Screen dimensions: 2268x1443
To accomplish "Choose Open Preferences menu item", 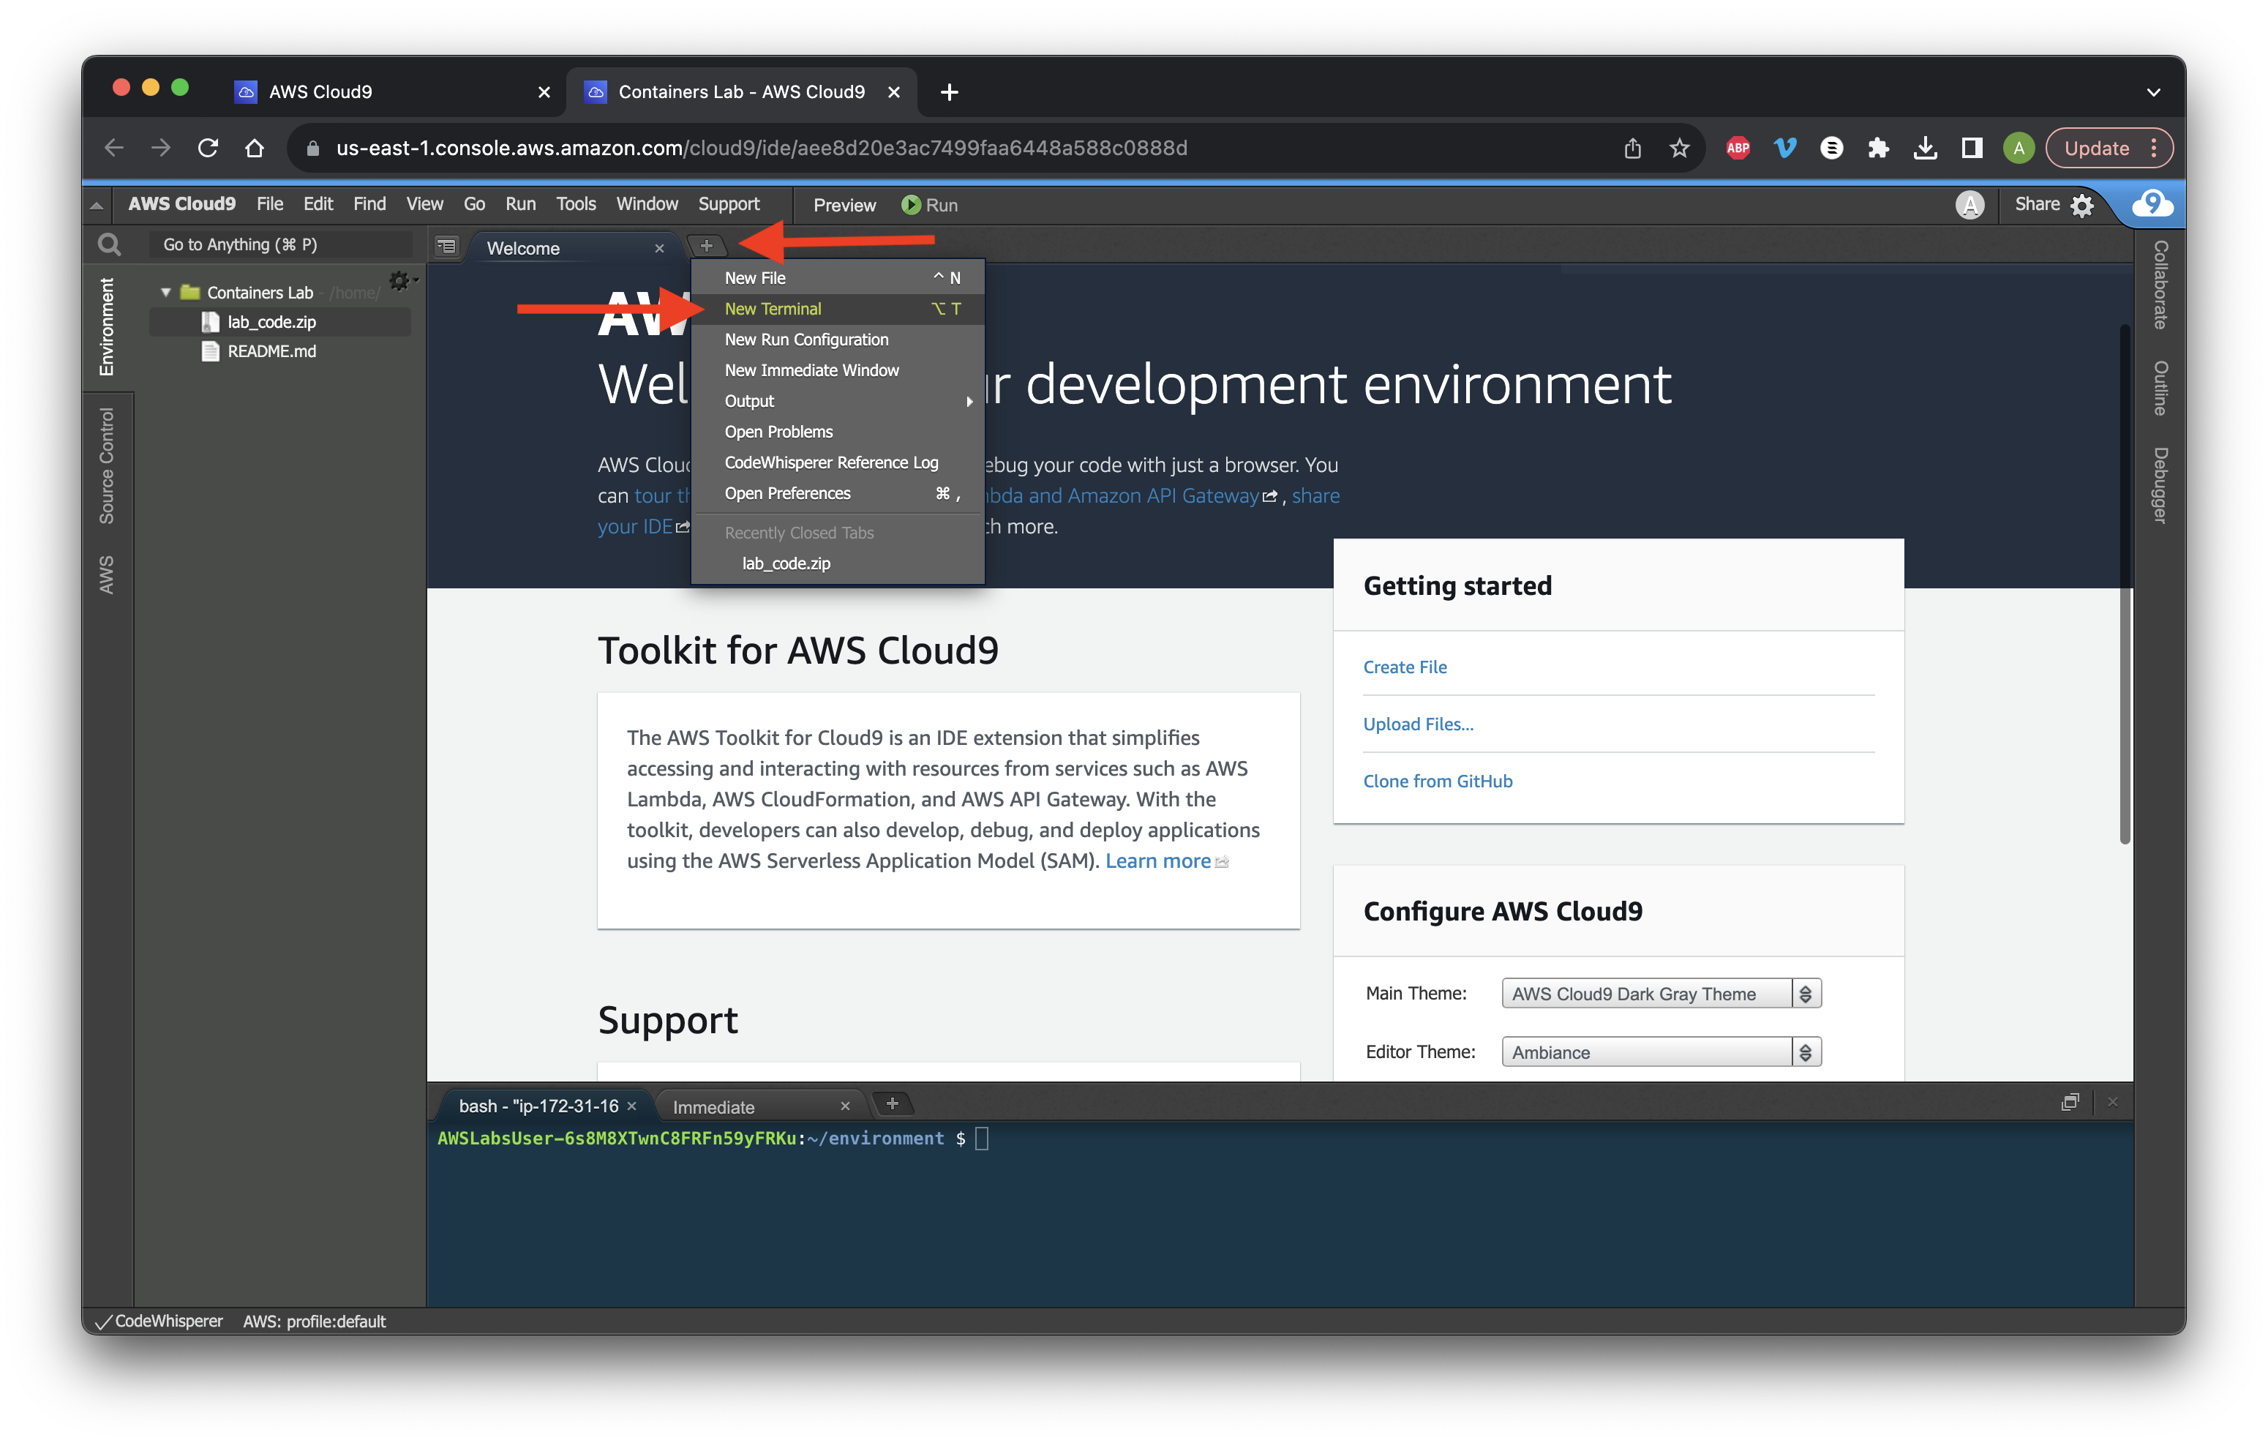I will pyautogui.click(x=837, y=493).
